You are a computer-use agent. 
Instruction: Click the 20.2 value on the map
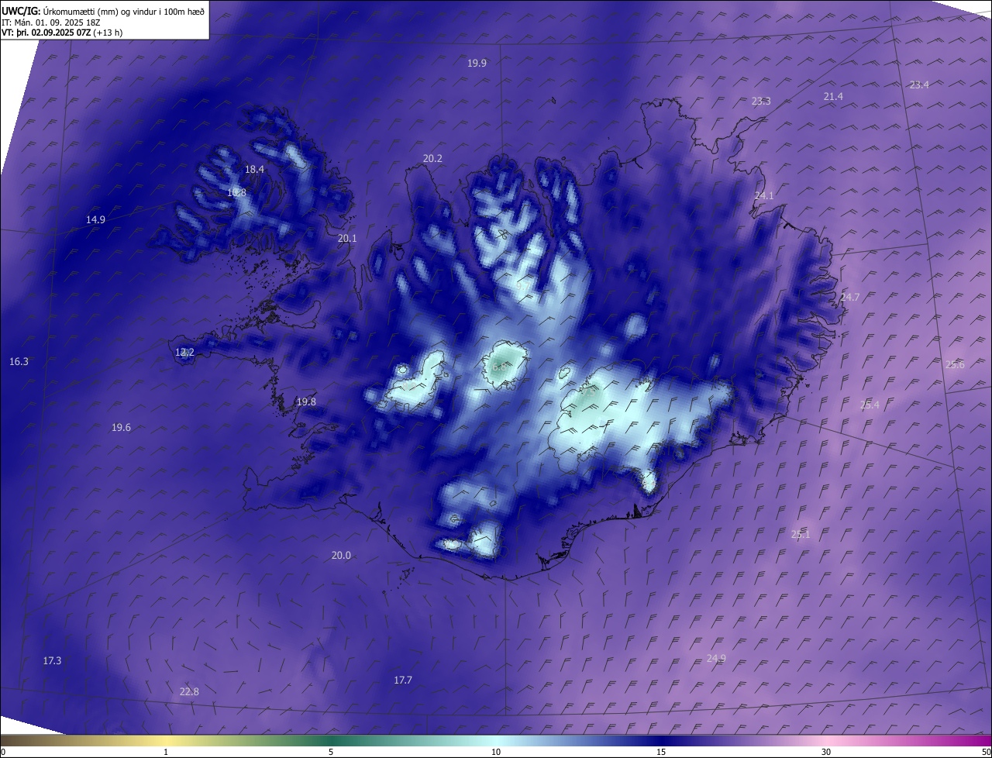click(x=432, y=158)
